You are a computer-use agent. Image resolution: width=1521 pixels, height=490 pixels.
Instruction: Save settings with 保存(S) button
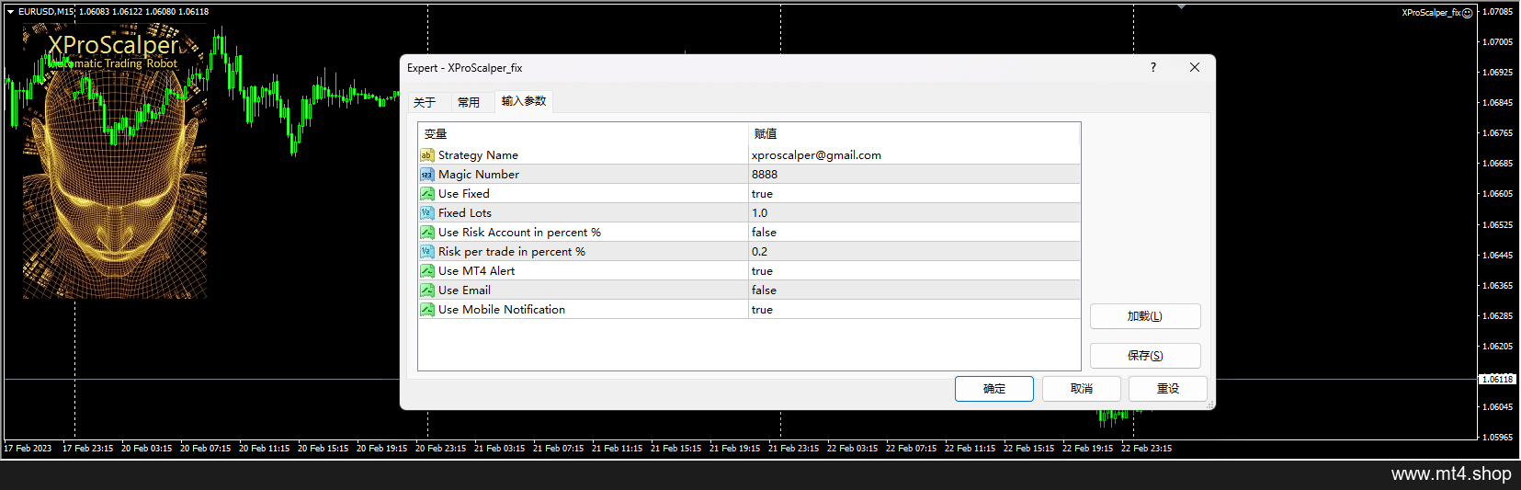point(1145,356)
